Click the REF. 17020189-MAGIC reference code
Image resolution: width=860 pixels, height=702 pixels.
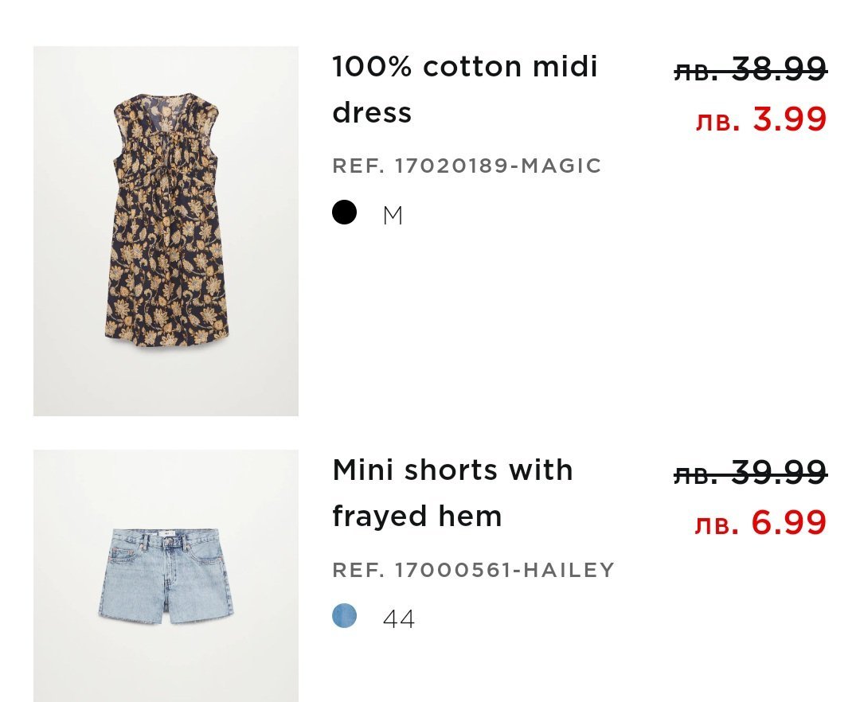[x=467, y=166]
